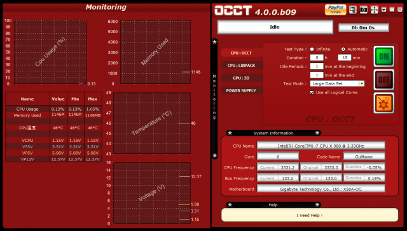The image size is (407, 231).
Task: Switch to the GPU : 3D tab
Action: pyautogui.click(x=241, y=78)
